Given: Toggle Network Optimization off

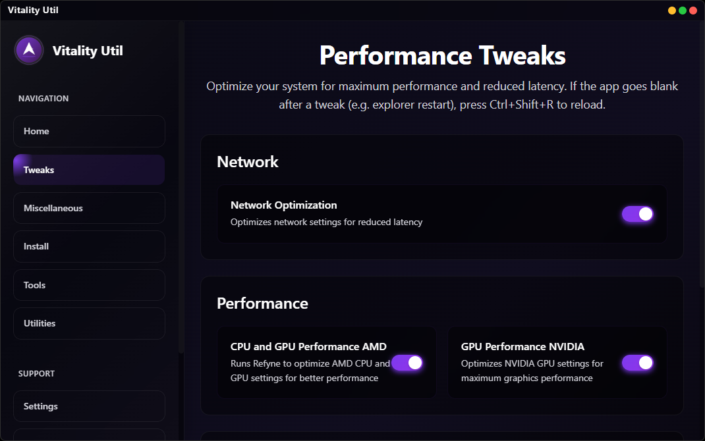Looking at the screenshot, I should coord(637,213).
